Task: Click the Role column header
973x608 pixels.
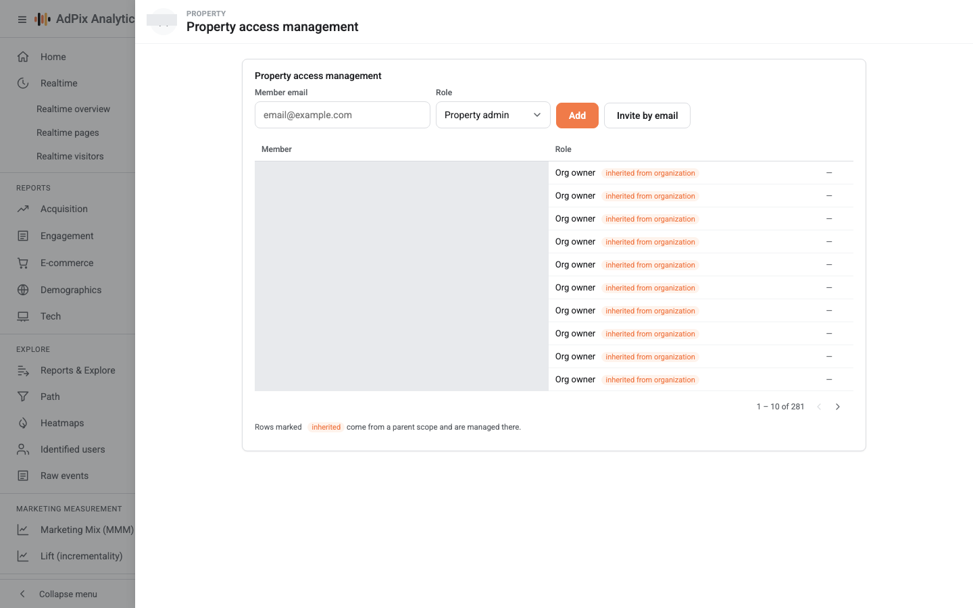Action: coord(564,149)
